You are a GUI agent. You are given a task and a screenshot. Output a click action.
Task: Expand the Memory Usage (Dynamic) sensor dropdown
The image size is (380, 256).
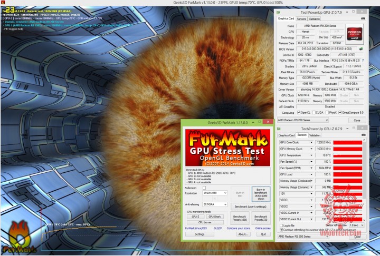pos(311,188)
